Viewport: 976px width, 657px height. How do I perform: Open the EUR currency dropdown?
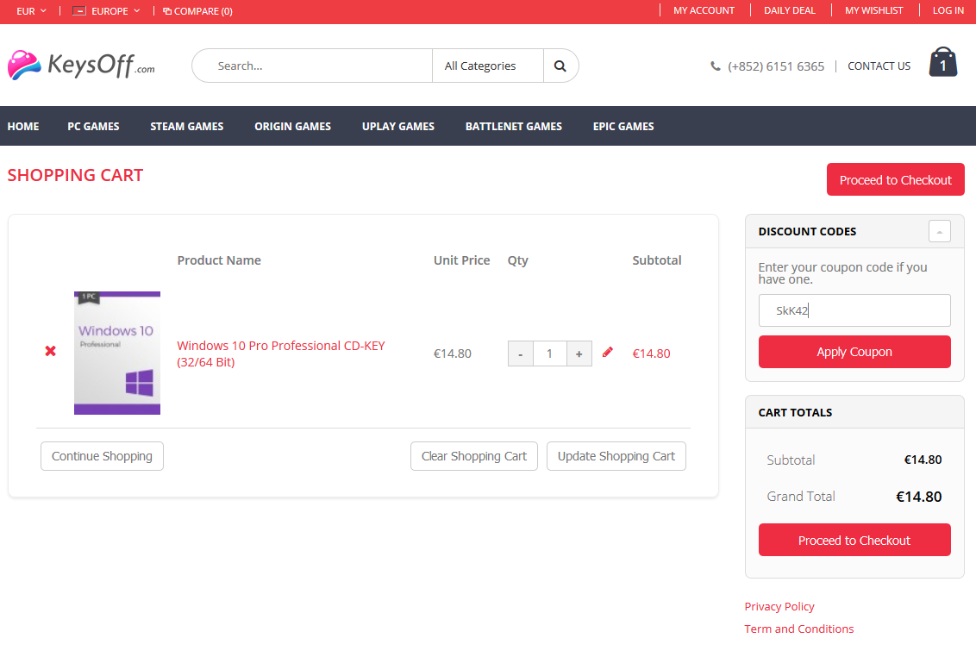point(31,11)
